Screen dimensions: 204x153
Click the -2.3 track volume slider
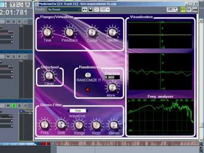click(x=6, y=116)
